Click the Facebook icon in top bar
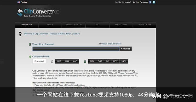Screen dimensions: 196x102 (x=150, y=2)
